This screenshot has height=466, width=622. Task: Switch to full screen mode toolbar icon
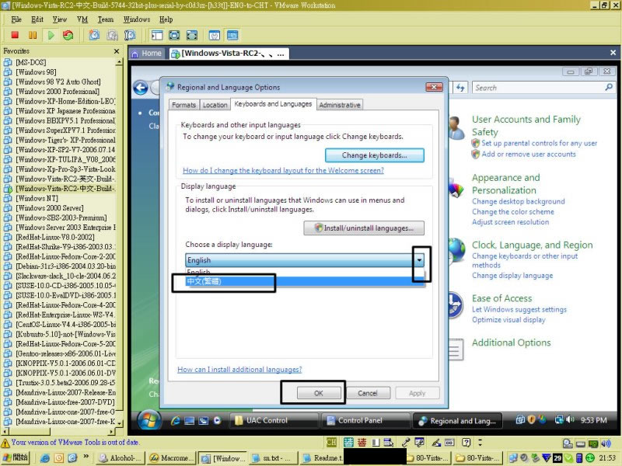[174, 35]
